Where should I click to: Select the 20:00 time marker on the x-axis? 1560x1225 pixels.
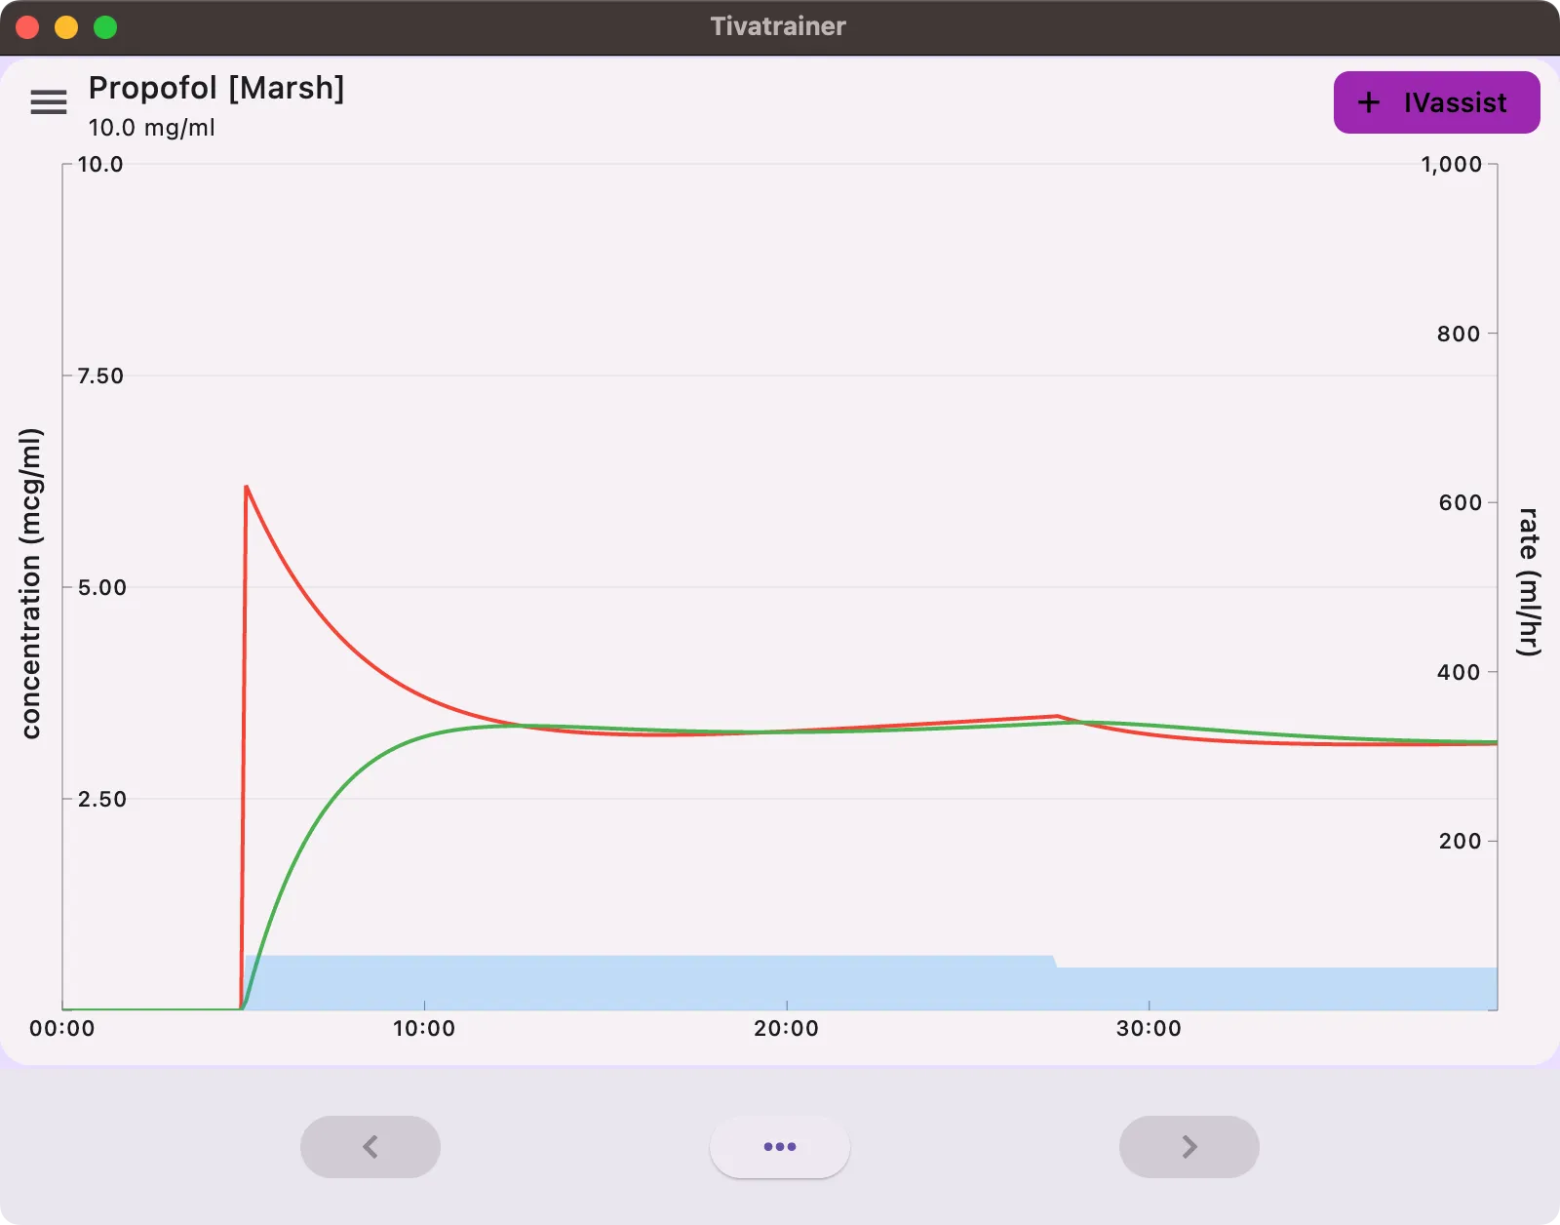point(785,1028)
